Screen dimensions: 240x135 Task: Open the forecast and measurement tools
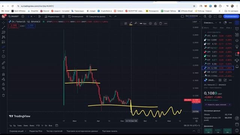pyautogui.click(x=3, y=42)
